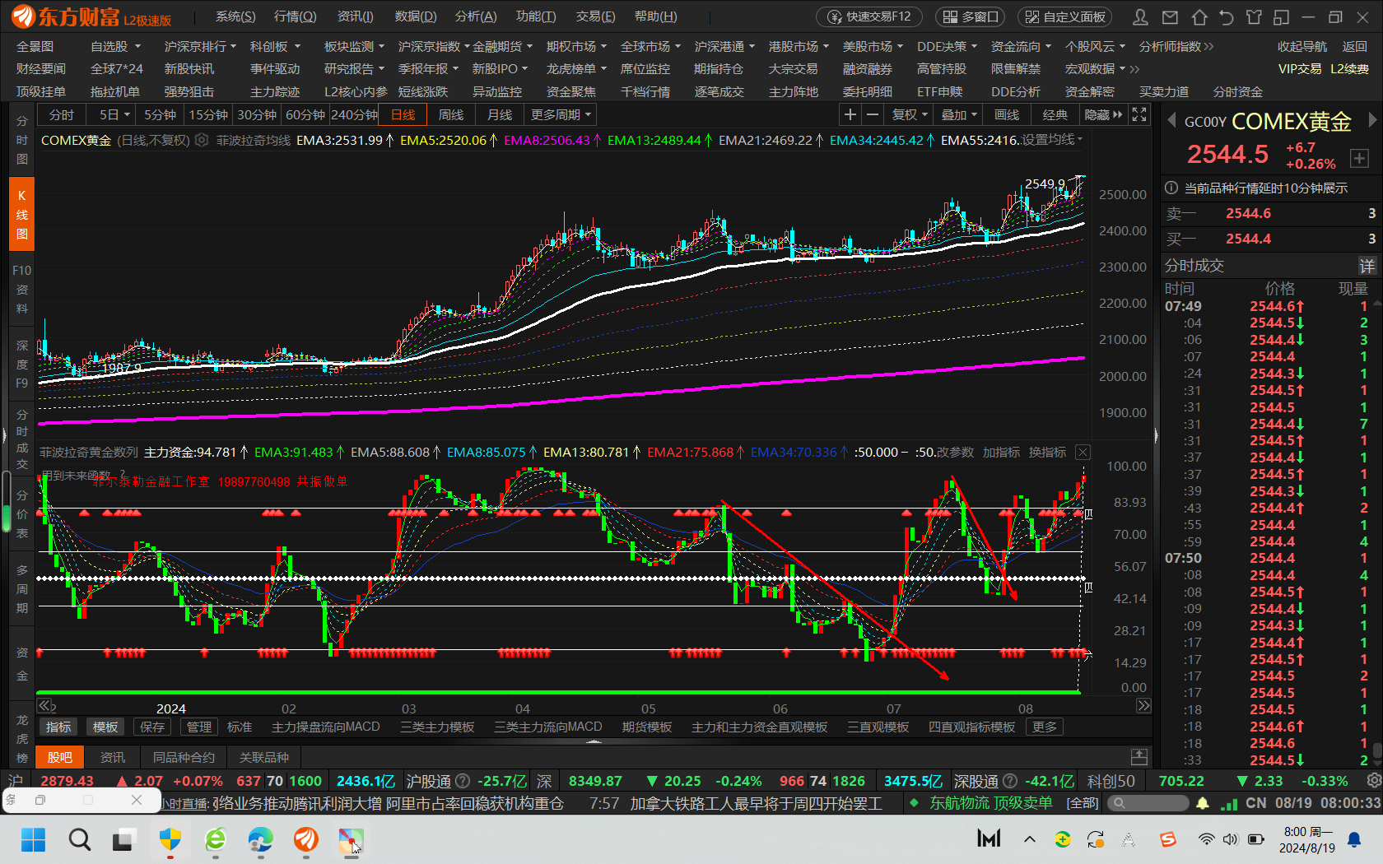Open 系统(S) menu
The height and width of the screenshot is (864, 1383).
pyautogui.click(x=235, y=16)
